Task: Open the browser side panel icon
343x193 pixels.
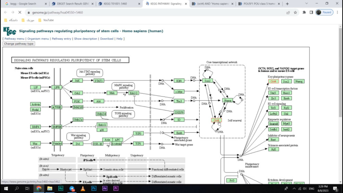Action: [311, 12]
